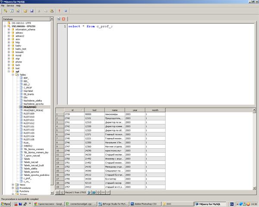Viewport: 259px width, 207px height.
Task: Click the Cut toolbar icon
Action: pos(39,11)
